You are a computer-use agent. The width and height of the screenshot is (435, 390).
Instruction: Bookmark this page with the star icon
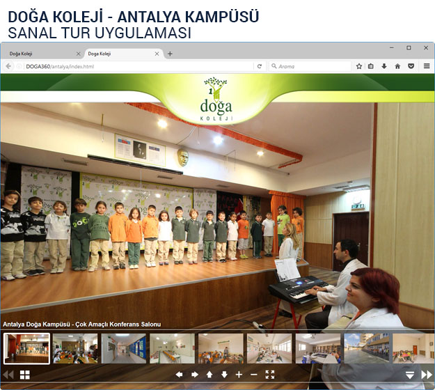point(359,66)
